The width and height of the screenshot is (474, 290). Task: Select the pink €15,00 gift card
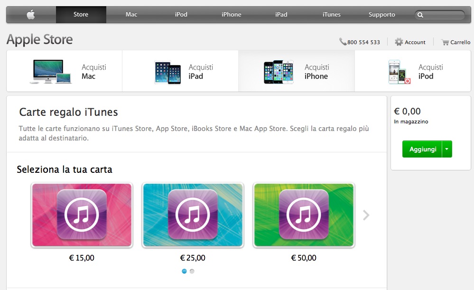82,215
